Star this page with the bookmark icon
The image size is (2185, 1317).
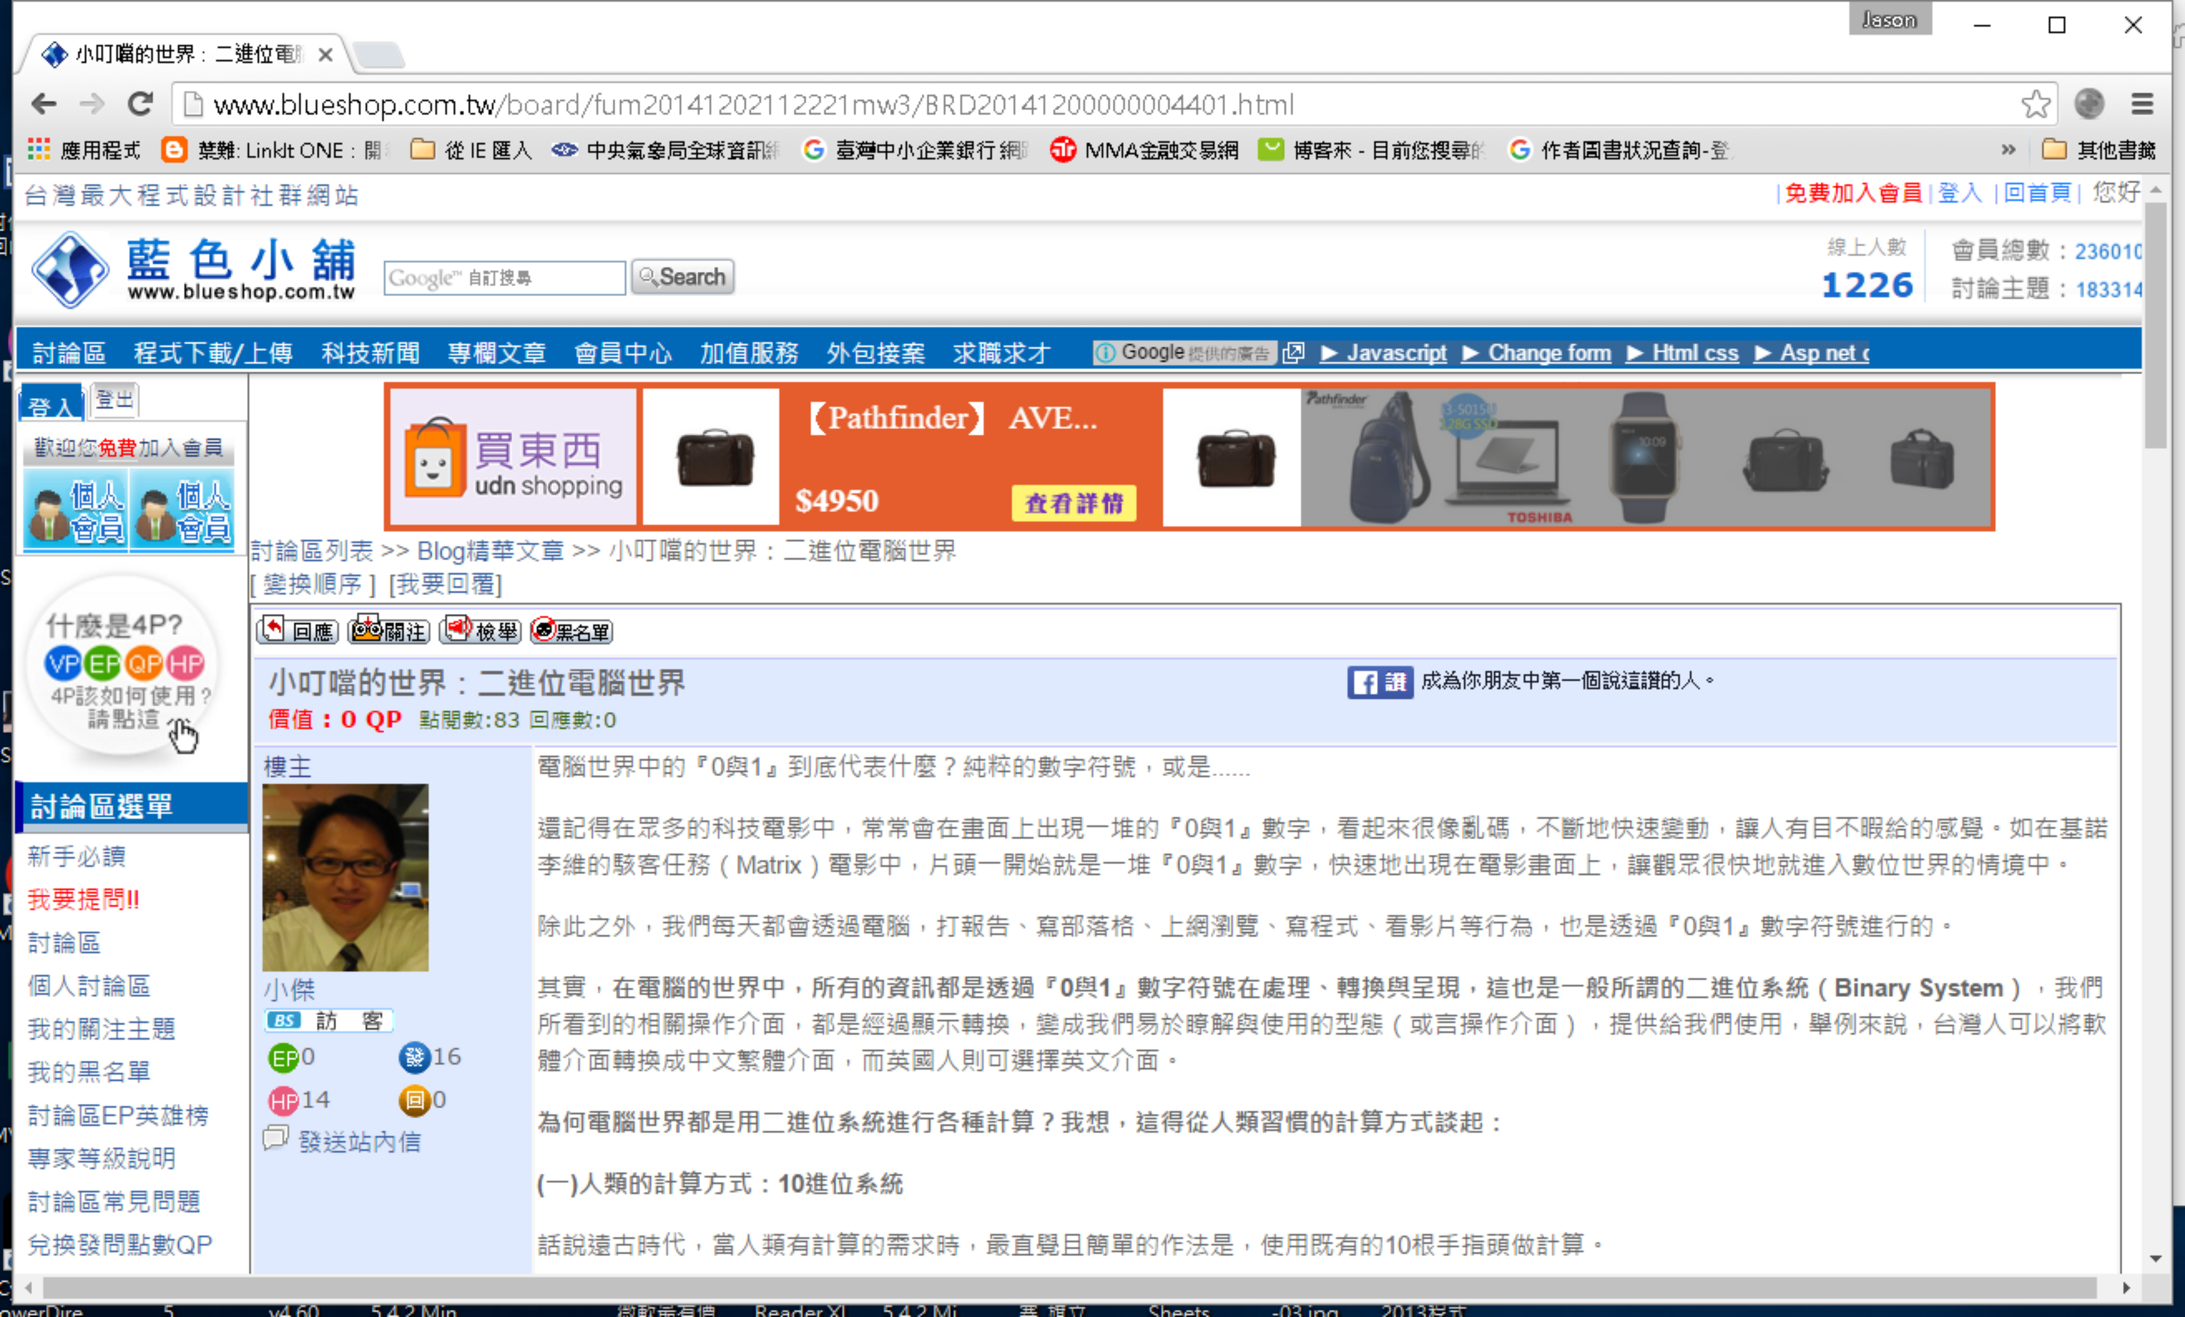[x=2036, y=105]
